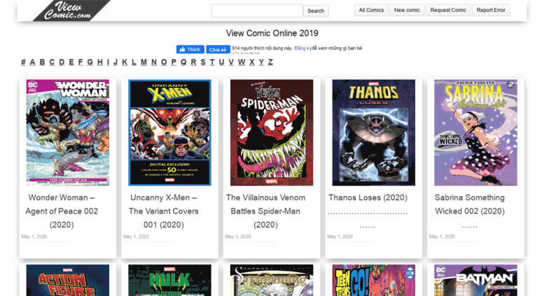The width and height of the screenshot is (544, 296).
Task: Filter comics by letter M
Action: (x=144, y=62)
